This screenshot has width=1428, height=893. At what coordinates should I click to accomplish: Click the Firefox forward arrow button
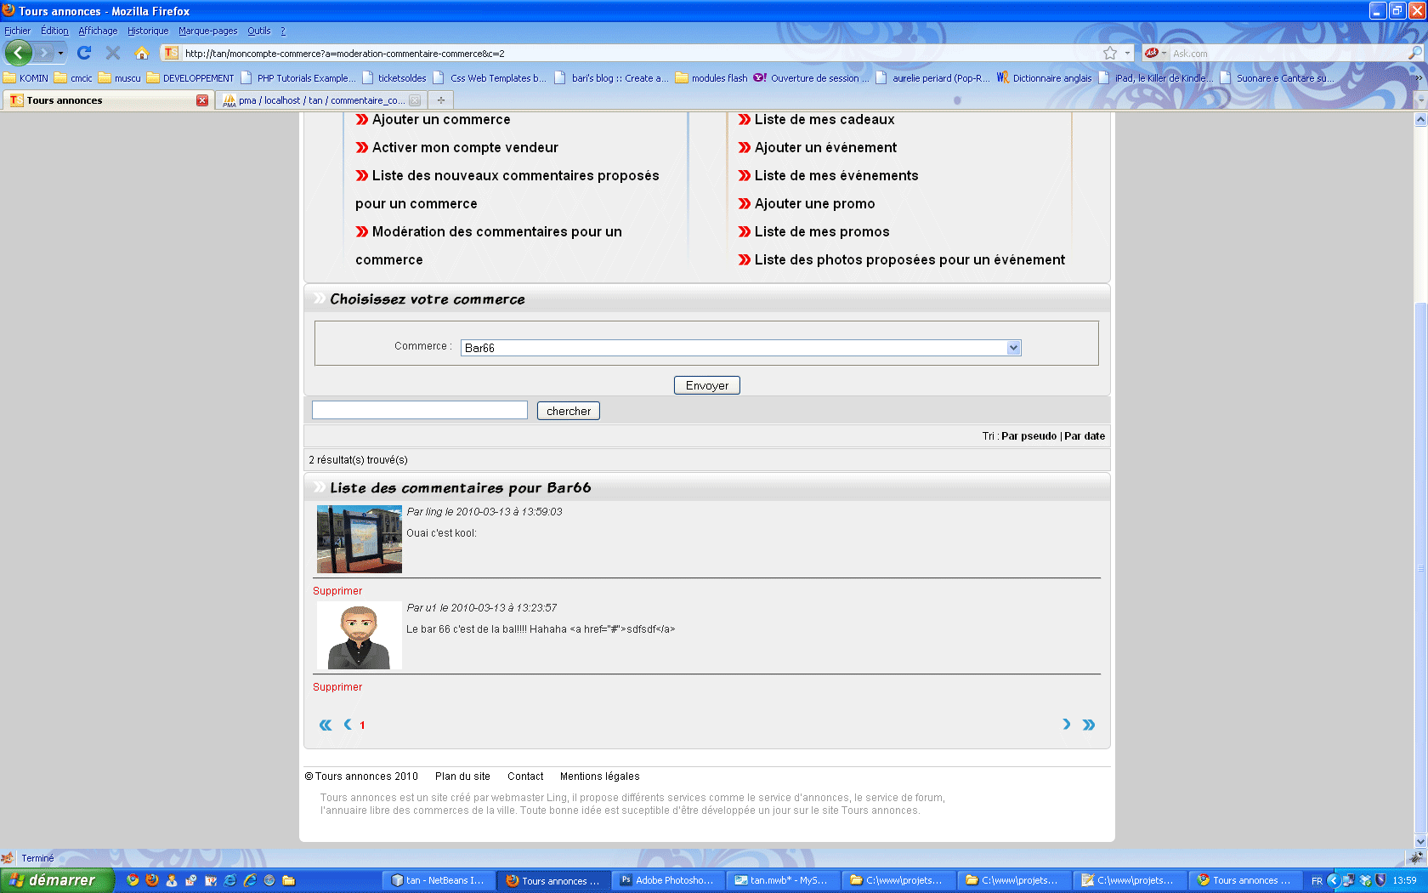click(44, 53)
